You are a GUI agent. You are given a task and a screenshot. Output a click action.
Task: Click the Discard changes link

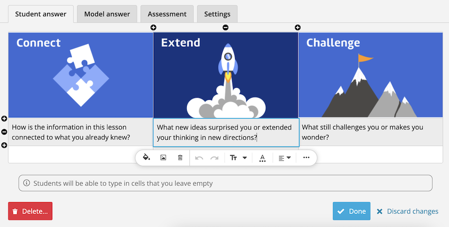407,211
